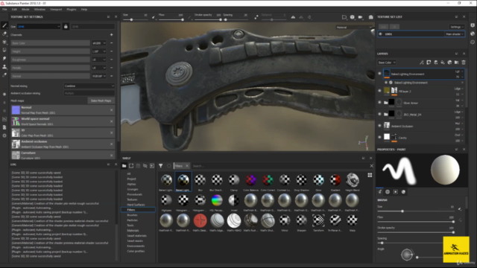The image size is (477, 268).
Task: Open the Mode menu
Action: point(25,10)
